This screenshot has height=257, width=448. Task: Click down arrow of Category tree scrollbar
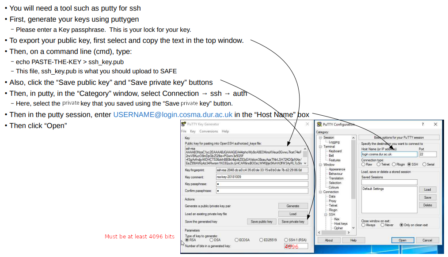click(353, 228)
